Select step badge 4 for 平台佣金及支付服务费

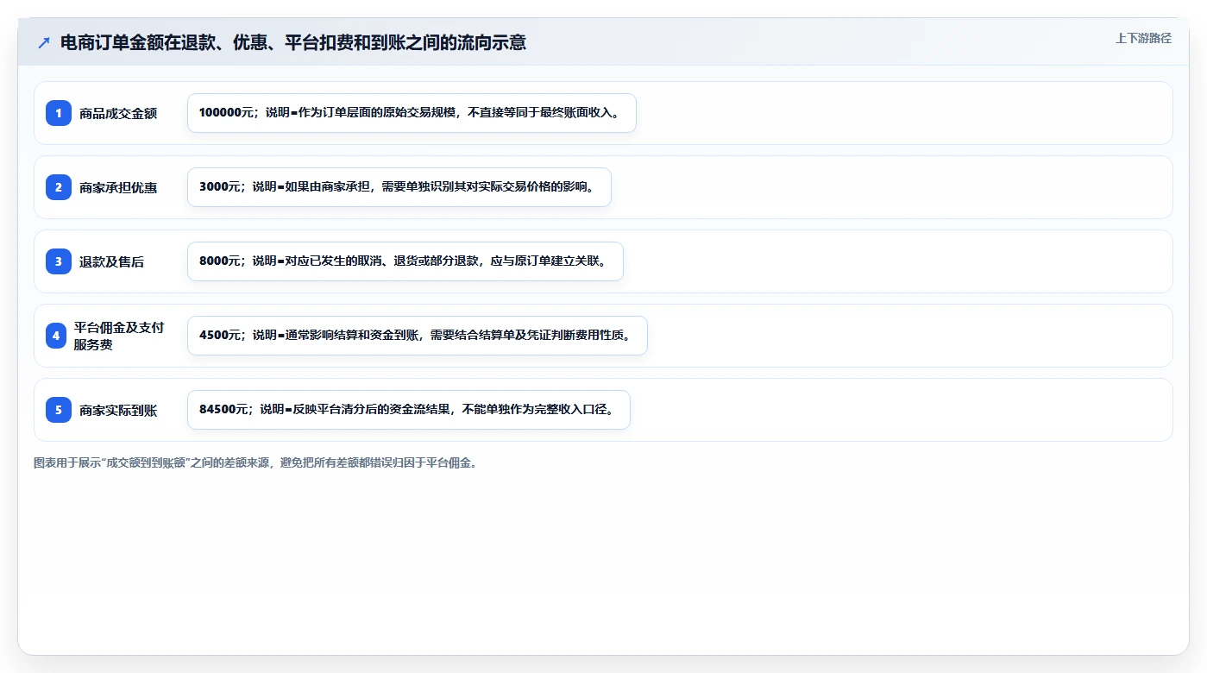coord(56,336)
